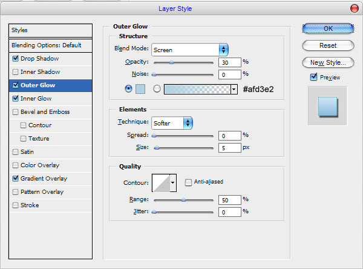Screen dimensions: 363x269
Task: Expand the Contour picker arrow
Action: click(173, 183)
